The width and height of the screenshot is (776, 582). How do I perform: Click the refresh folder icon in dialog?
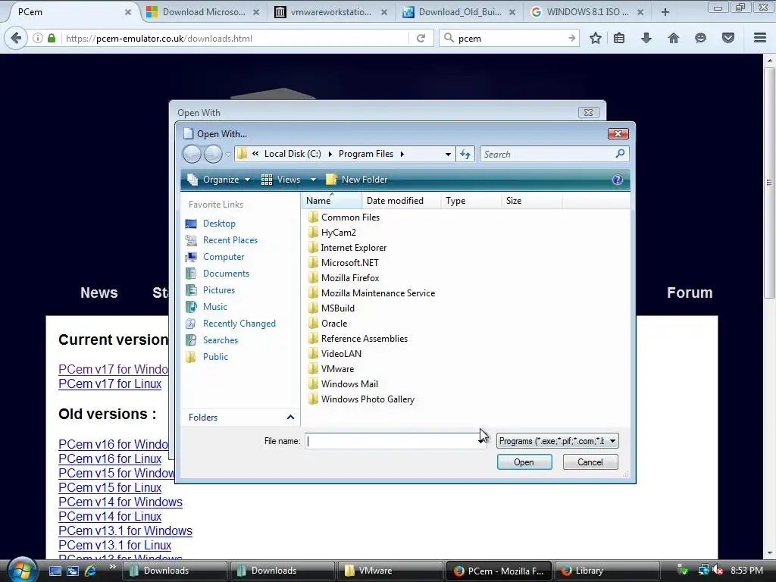[x=465, y=154]
